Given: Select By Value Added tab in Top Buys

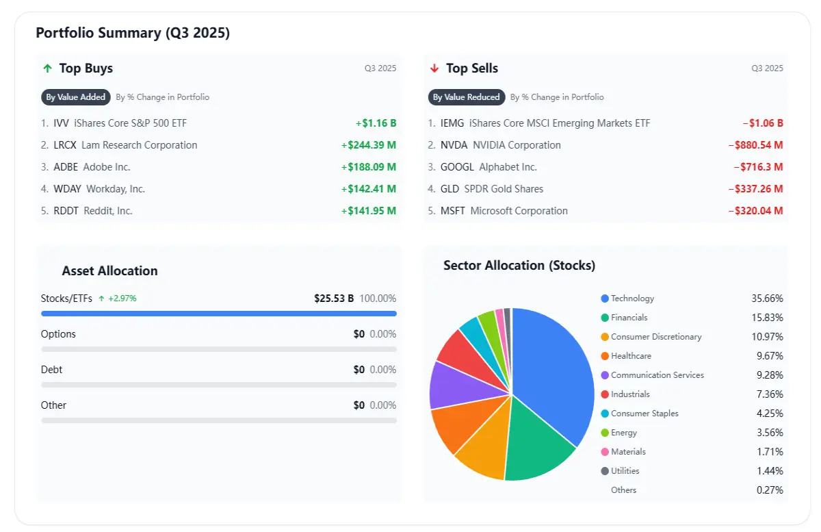Looking at the screenshot, I should point(76,97).
